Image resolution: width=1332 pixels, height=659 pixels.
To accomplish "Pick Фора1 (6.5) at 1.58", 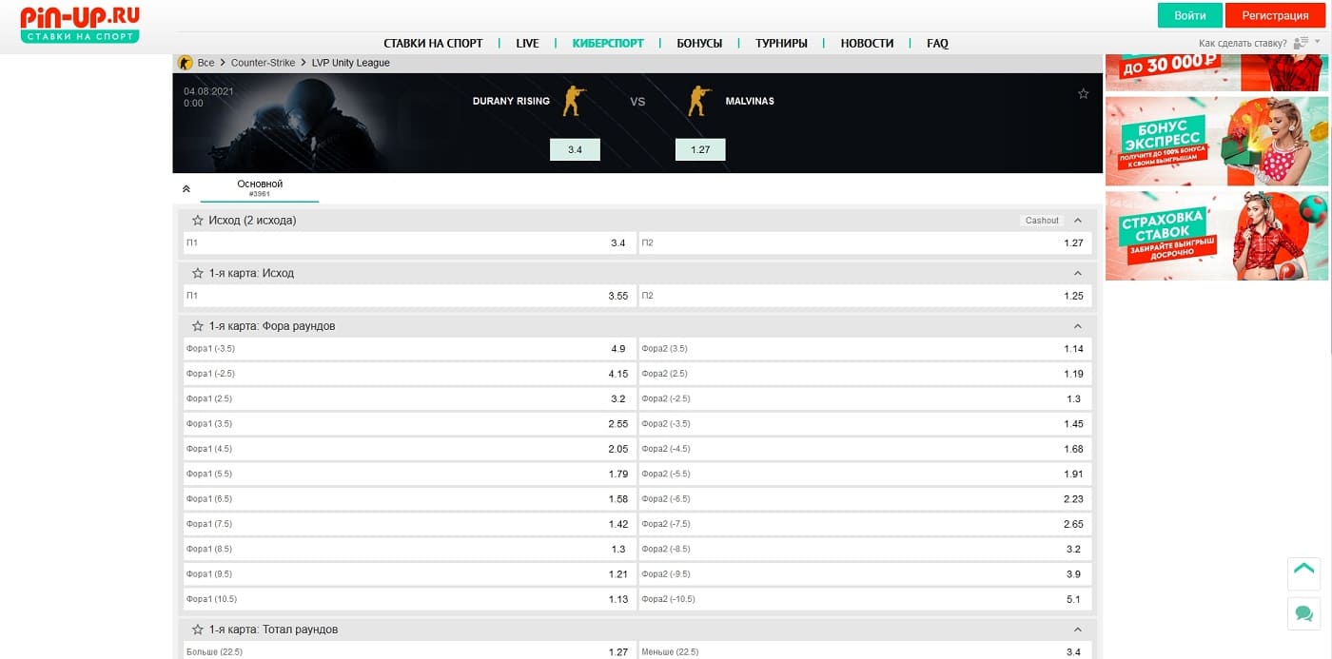I will pos(408,499).
